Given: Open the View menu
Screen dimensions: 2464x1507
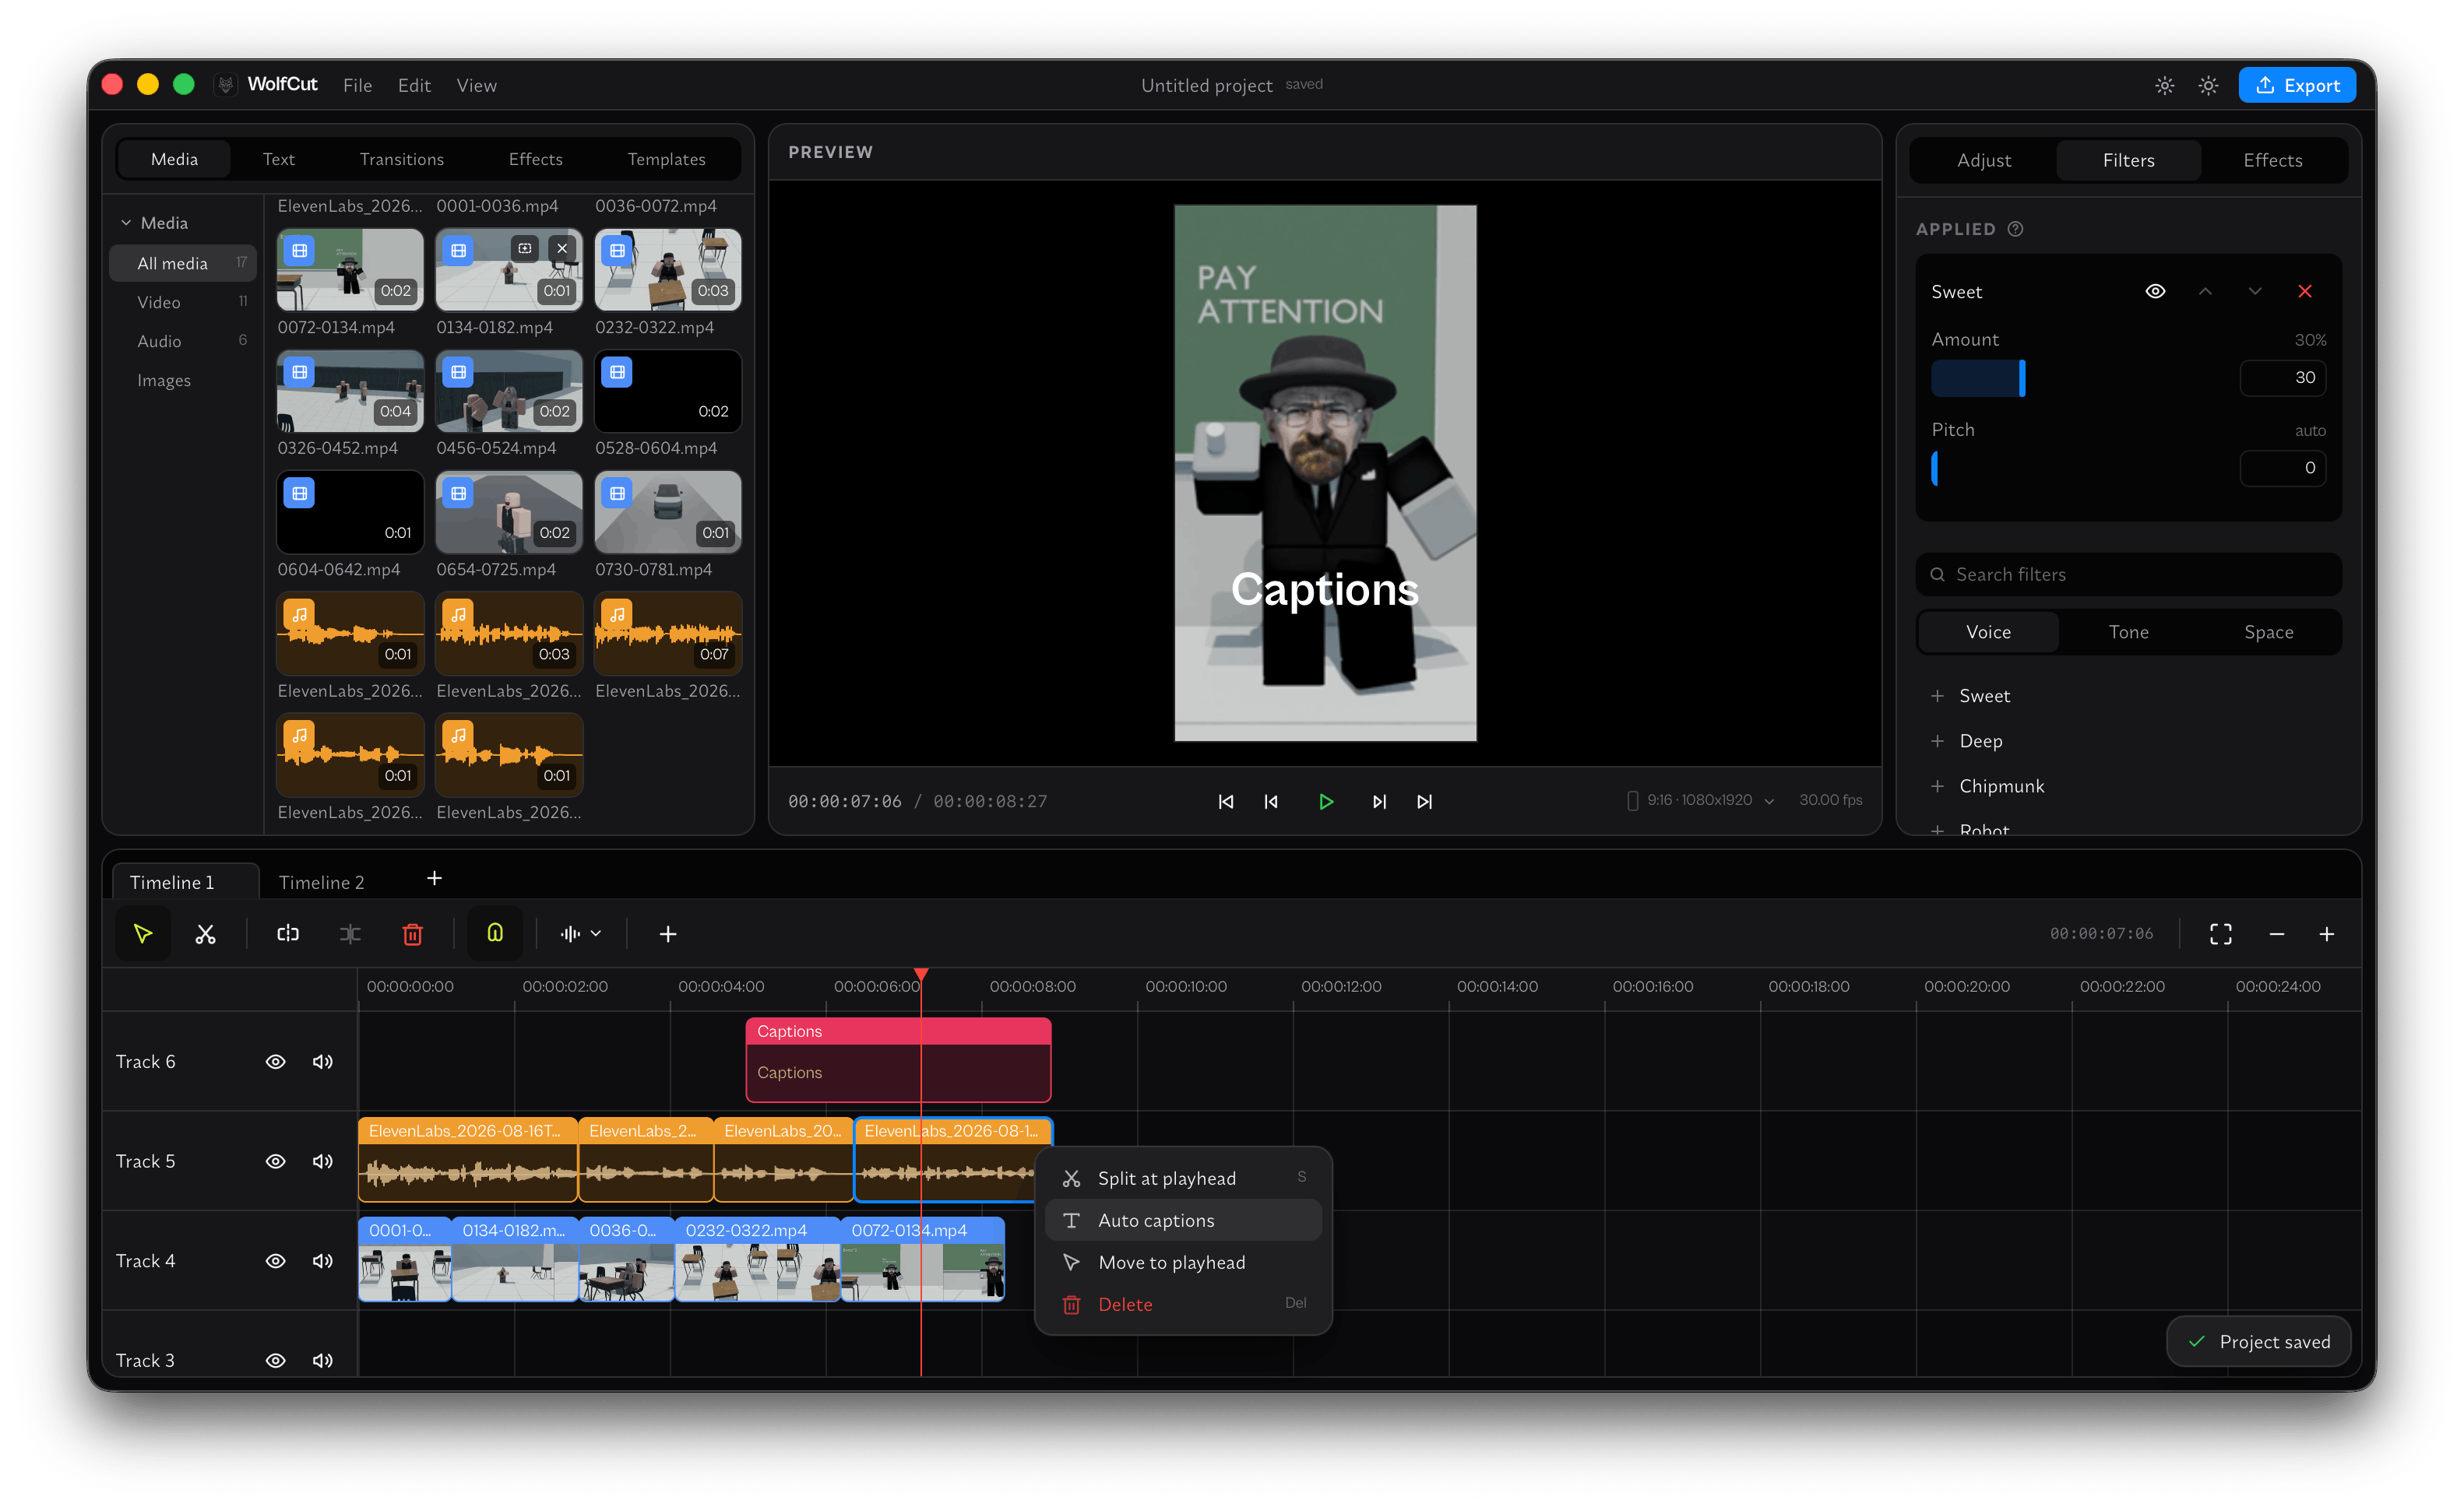Looking at the screenshot, I should coord(477,85).
